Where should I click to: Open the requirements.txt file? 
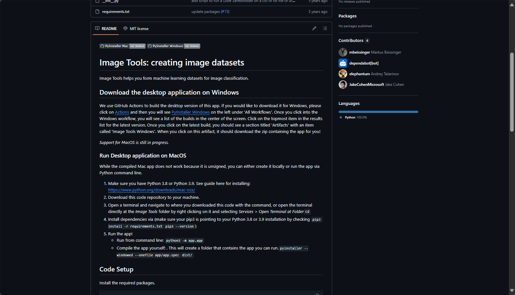116,12
